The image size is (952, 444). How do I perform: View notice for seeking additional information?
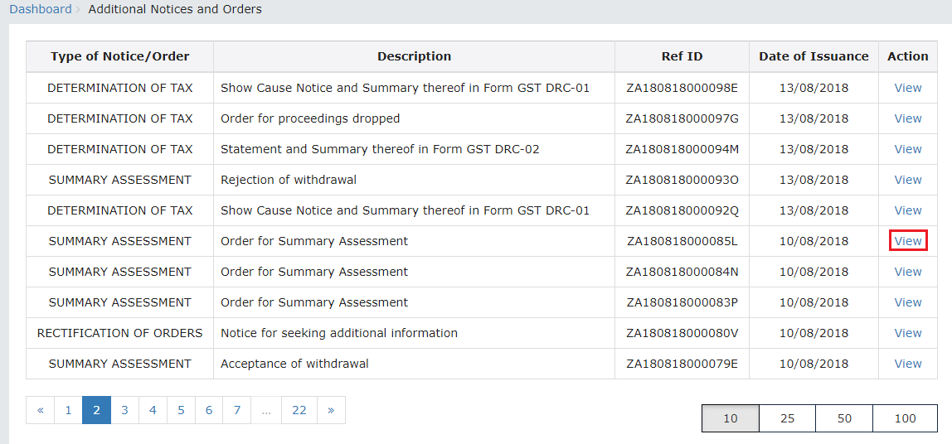(x=907, y=333)
